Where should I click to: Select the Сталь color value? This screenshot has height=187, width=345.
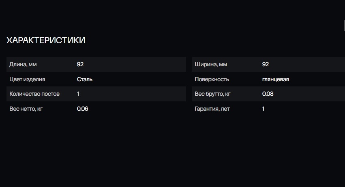pyautogui.click(x=85, y=79)
